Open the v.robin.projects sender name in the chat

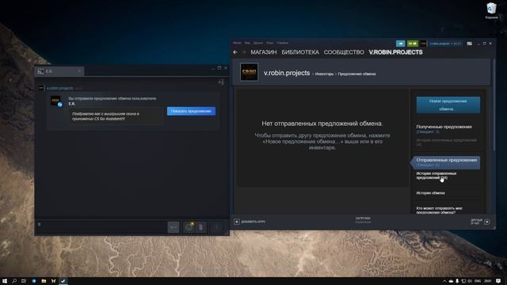coord(59,88)
